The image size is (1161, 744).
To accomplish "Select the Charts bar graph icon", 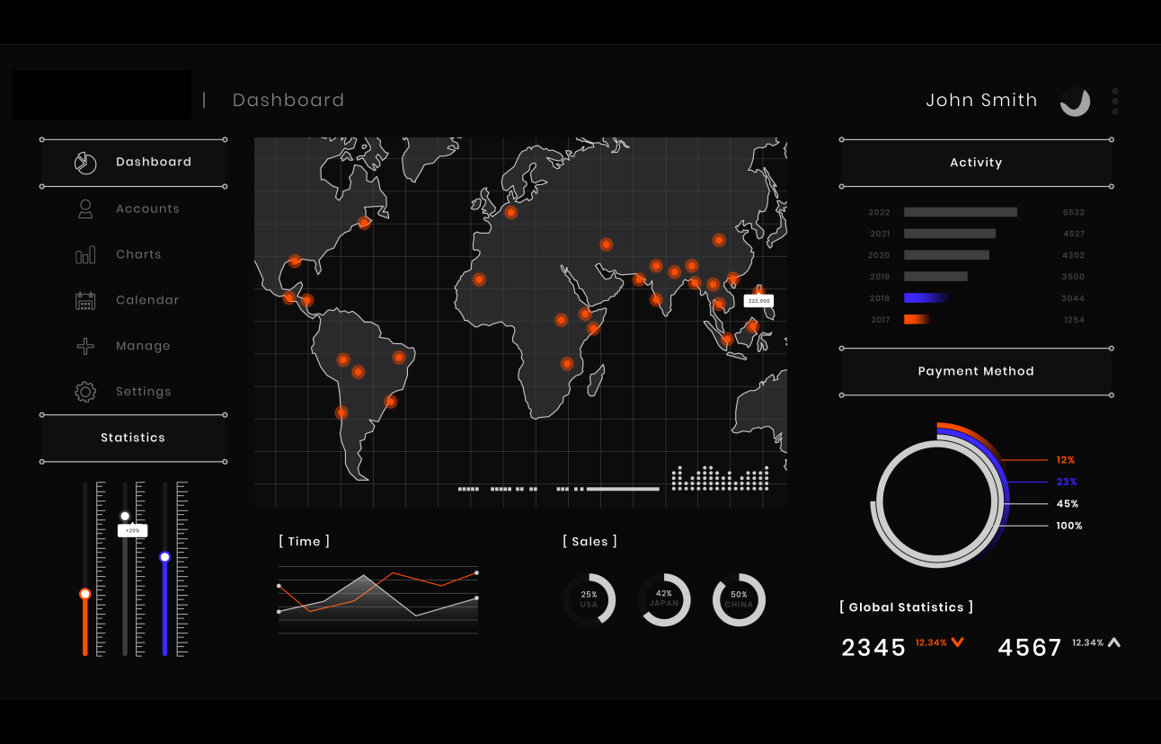I will [x=85, y=255].
